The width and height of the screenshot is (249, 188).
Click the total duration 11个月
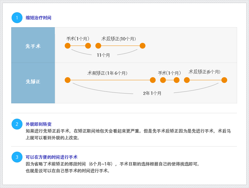pyautogui.click(x=103, y=55)
